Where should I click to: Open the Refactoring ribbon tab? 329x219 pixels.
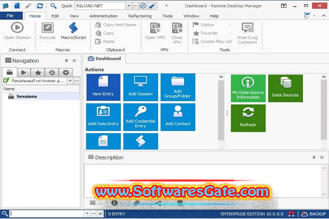[x=140, y=16]
